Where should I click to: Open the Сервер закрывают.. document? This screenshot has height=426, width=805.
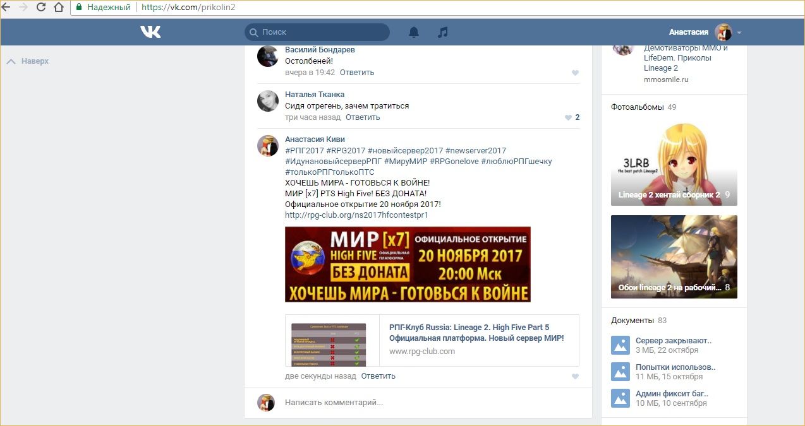674,341
